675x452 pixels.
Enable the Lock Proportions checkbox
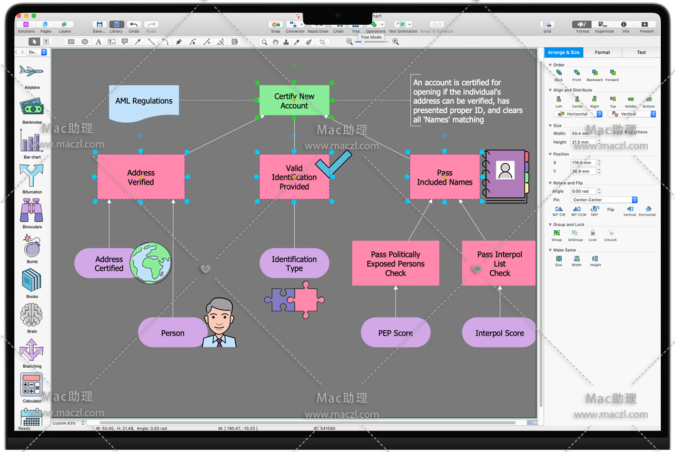610,132
